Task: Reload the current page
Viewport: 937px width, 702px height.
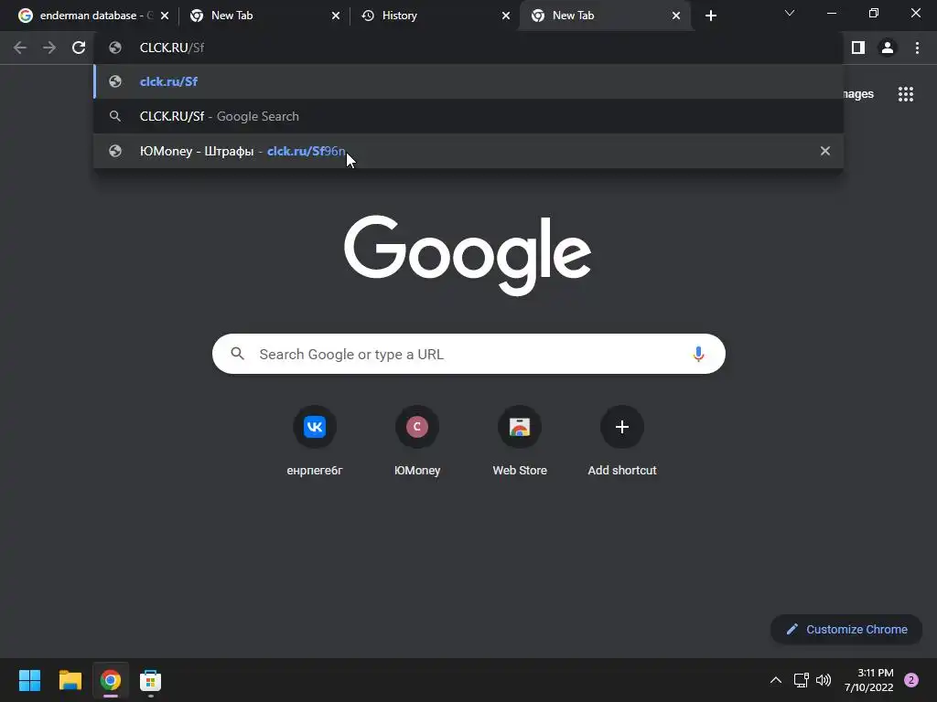Action: coord(79,48)
